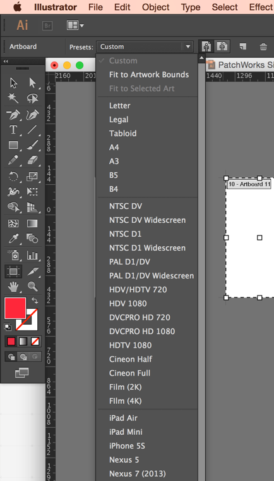
Task: Select the Rectangle tool
Action: click(13, 145)
